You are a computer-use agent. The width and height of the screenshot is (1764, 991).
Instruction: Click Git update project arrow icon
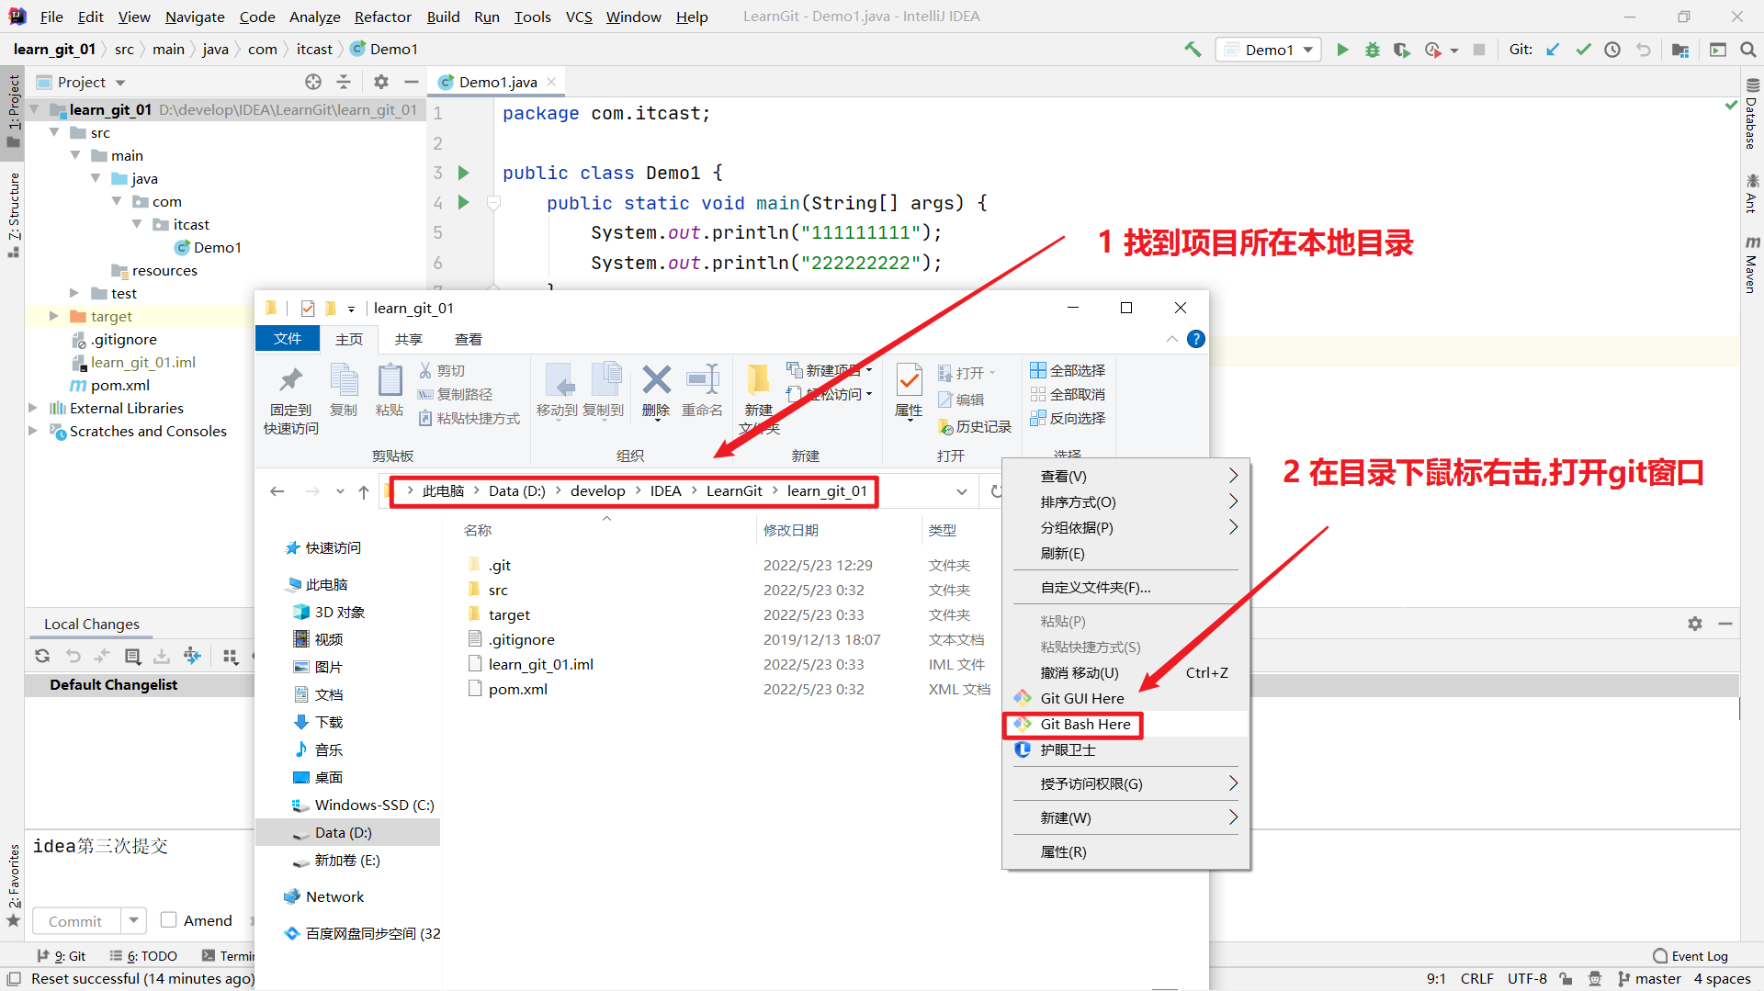[x=1553, y=50]
